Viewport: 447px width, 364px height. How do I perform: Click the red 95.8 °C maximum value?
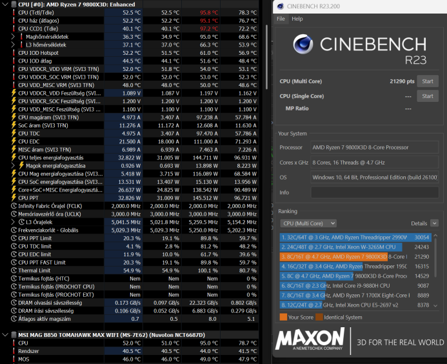pos(209,12)
